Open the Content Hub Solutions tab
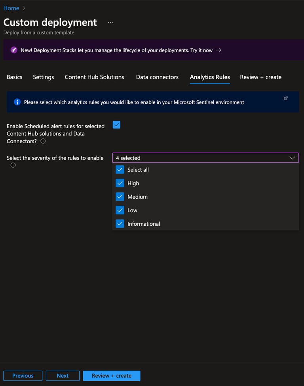 point(94,77)
